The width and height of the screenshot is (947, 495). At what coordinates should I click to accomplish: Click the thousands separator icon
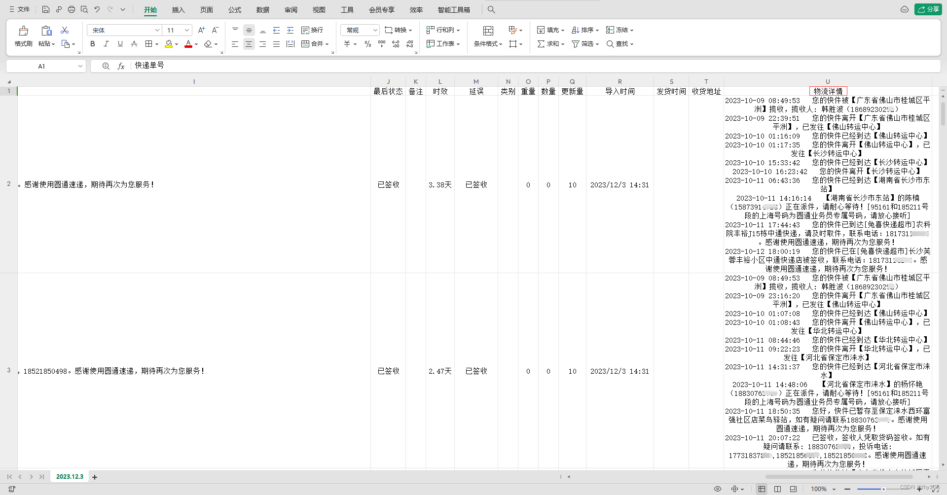(x=382, y=44)
